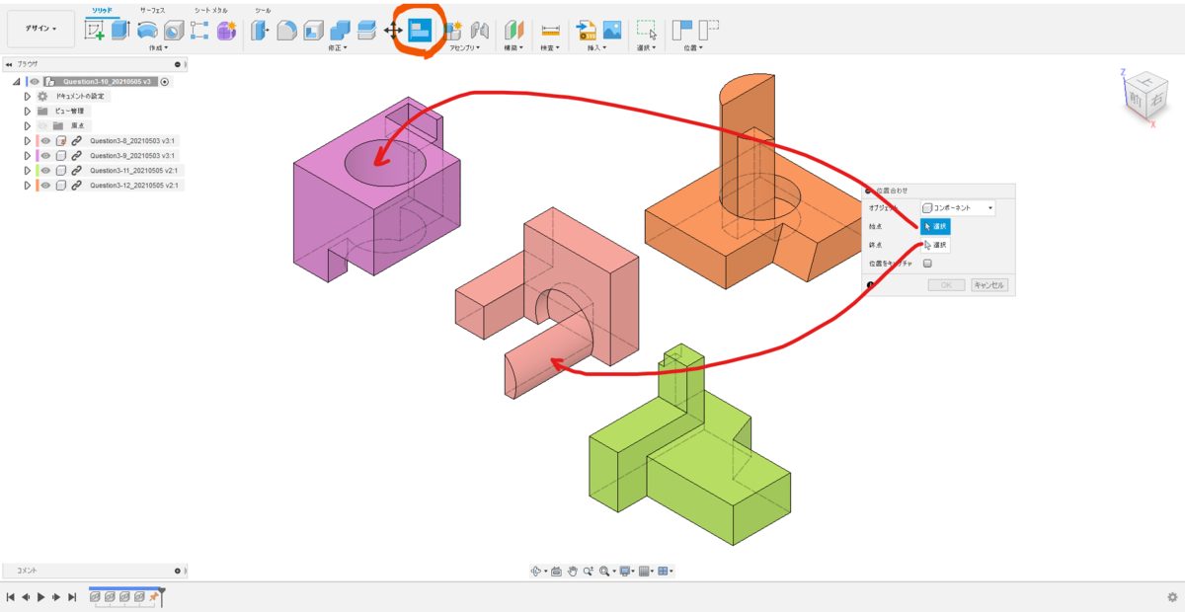Screen dimensions: 1185x612
Task: Select the Combine tool
Action: [x=340, y=30]
